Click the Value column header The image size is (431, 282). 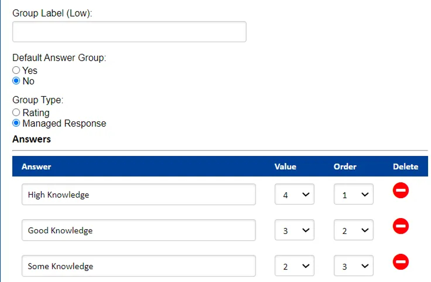pyautogui.click(x=285, y=167)
